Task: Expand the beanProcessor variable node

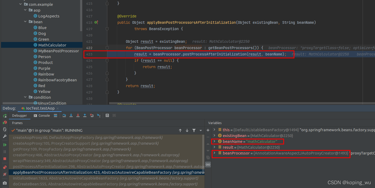Action: tap(214, 153)
